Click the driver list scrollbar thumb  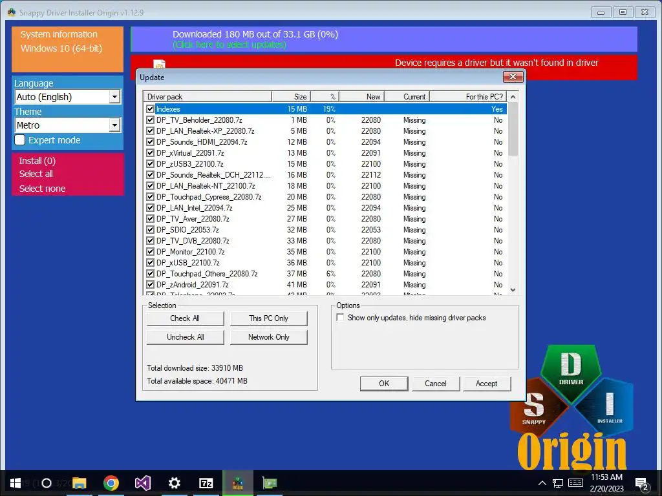tap(513, 129)
